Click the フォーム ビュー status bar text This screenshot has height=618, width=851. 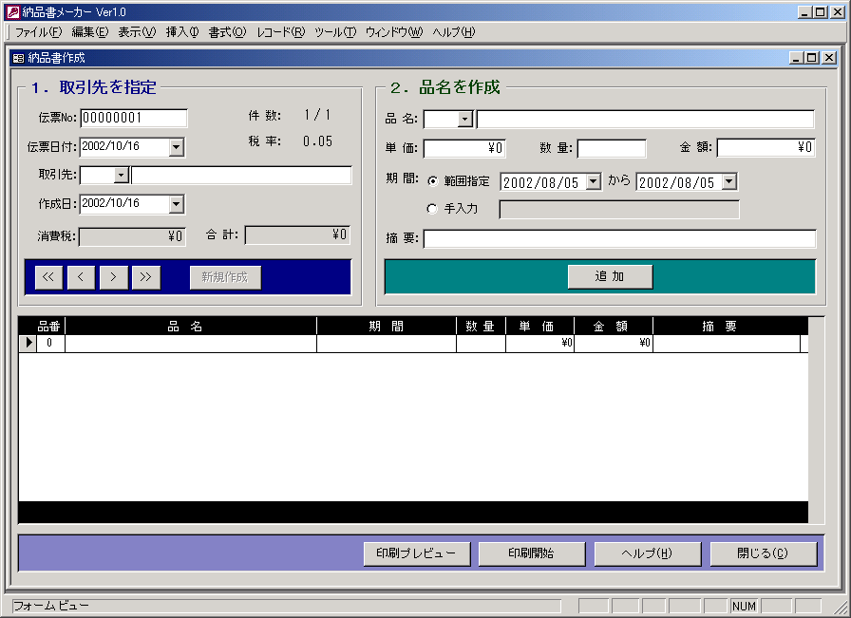point(50,606)
